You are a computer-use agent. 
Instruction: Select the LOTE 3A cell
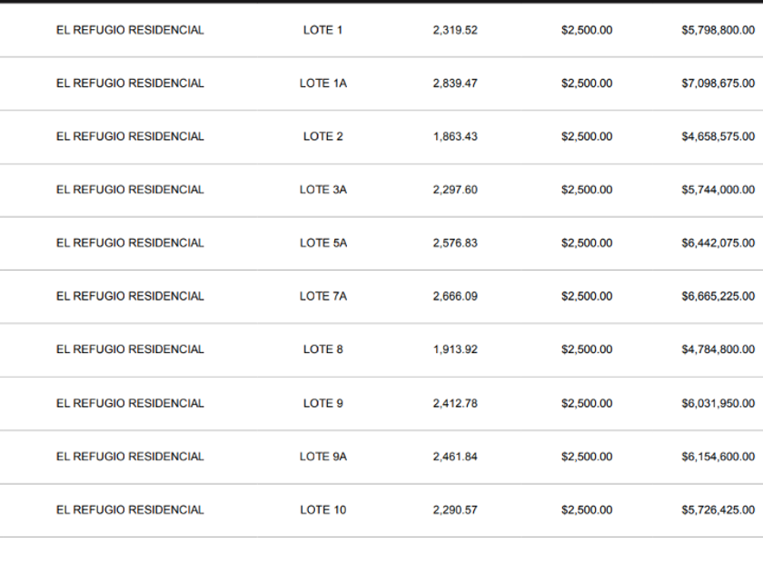click(322, 190)
